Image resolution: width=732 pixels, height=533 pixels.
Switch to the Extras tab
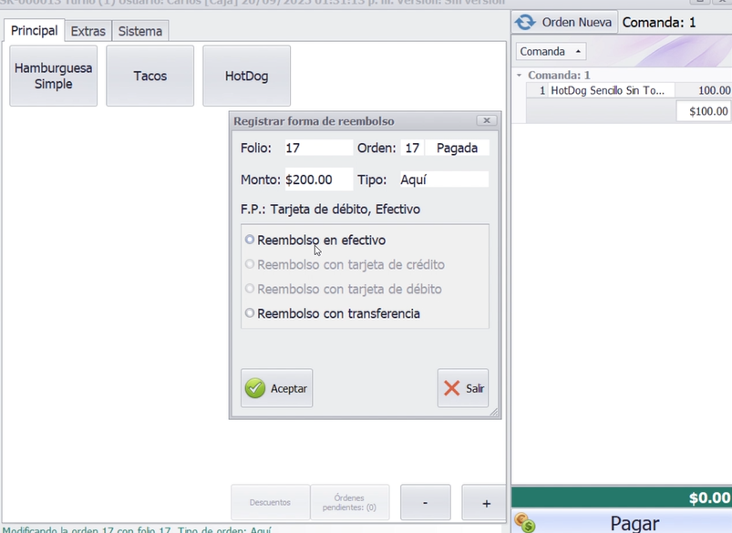click(x=88, y=31)
